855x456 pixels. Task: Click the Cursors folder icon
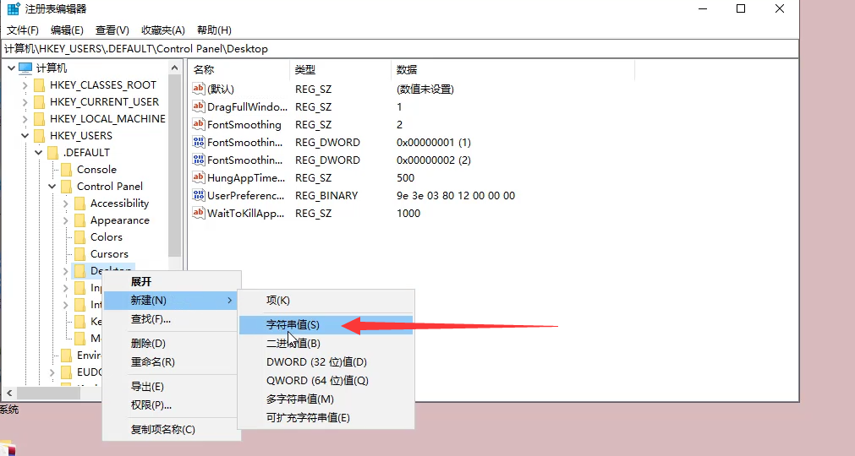click(x=79, y=254)
